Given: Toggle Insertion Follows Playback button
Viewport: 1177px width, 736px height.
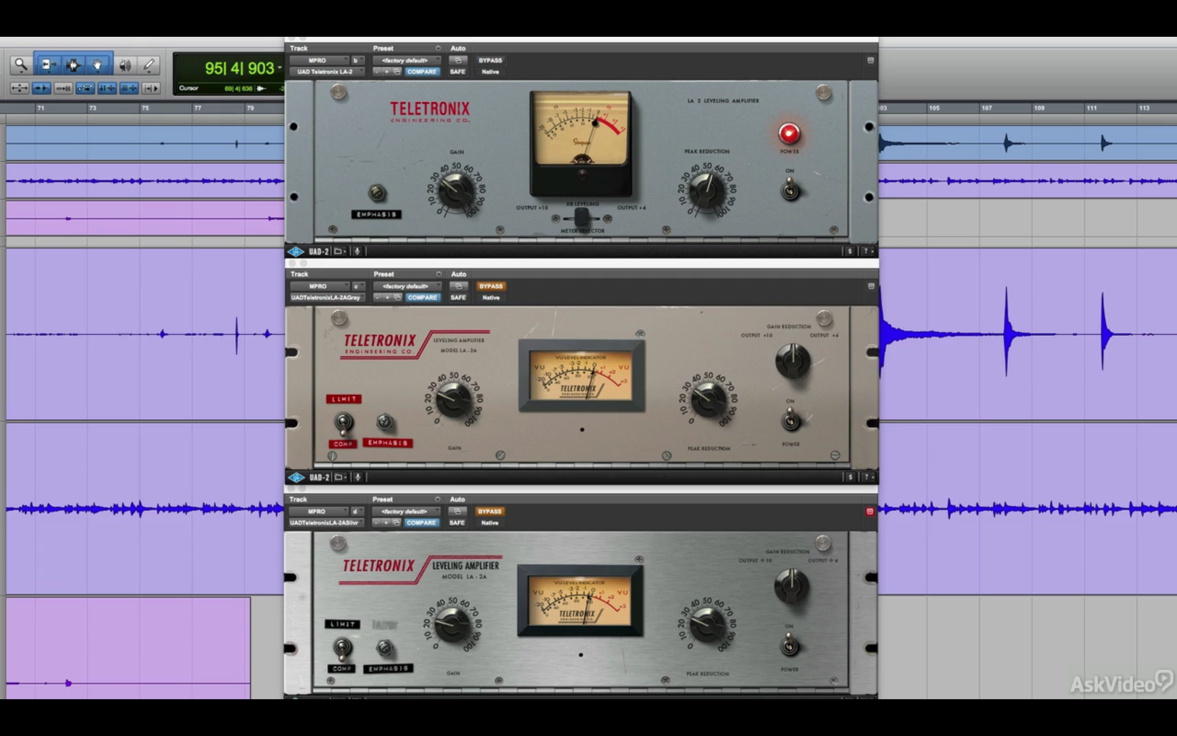Looking at the screenshot, I should click(x=151, y=88).
